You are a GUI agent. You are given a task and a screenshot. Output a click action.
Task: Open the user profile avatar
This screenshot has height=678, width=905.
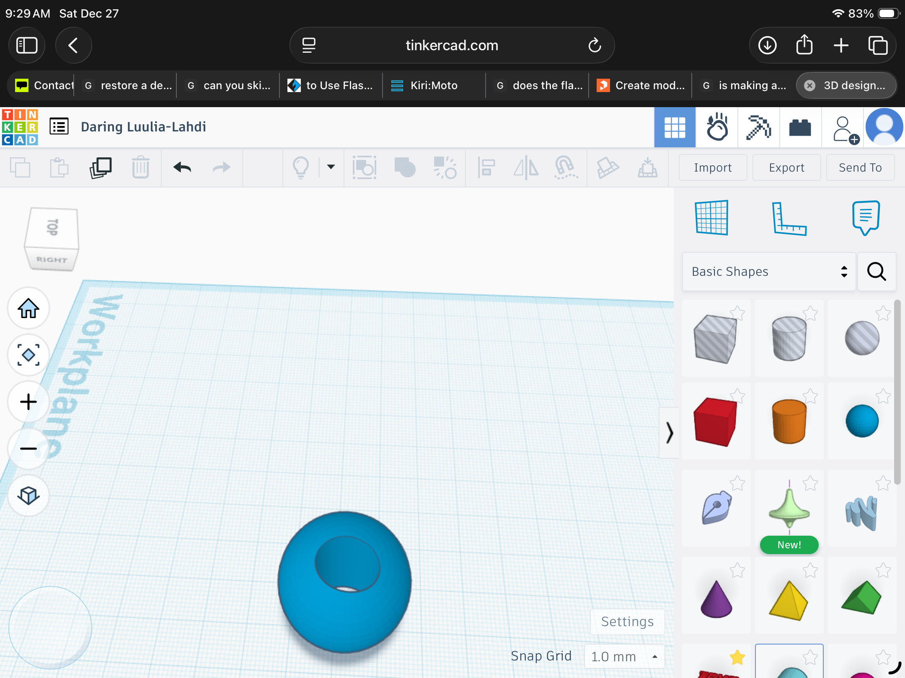(x=884, y=127)
